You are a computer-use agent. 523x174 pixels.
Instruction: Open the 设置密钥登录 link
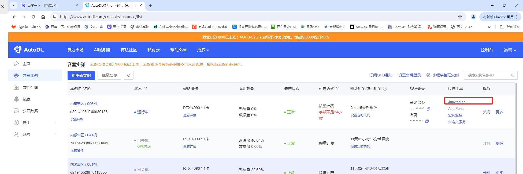click(x=410, y=75)
